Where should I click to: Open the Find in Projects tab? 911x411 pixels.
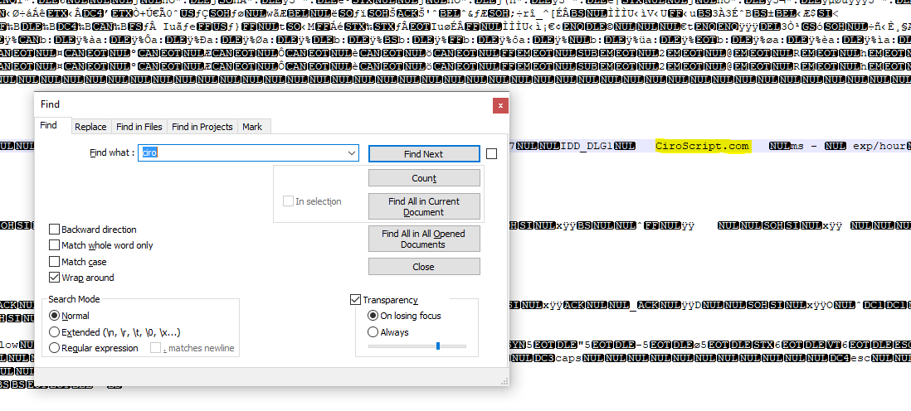pos(202,127)
